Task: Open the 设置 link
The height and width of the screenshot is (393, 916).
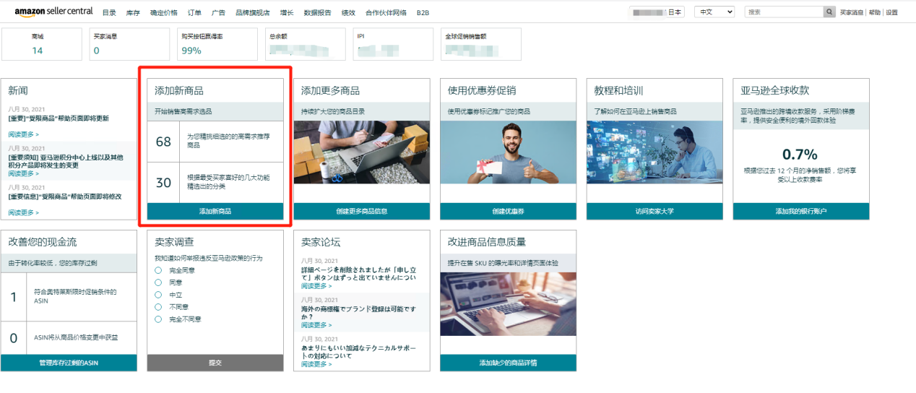Action: 891,13
